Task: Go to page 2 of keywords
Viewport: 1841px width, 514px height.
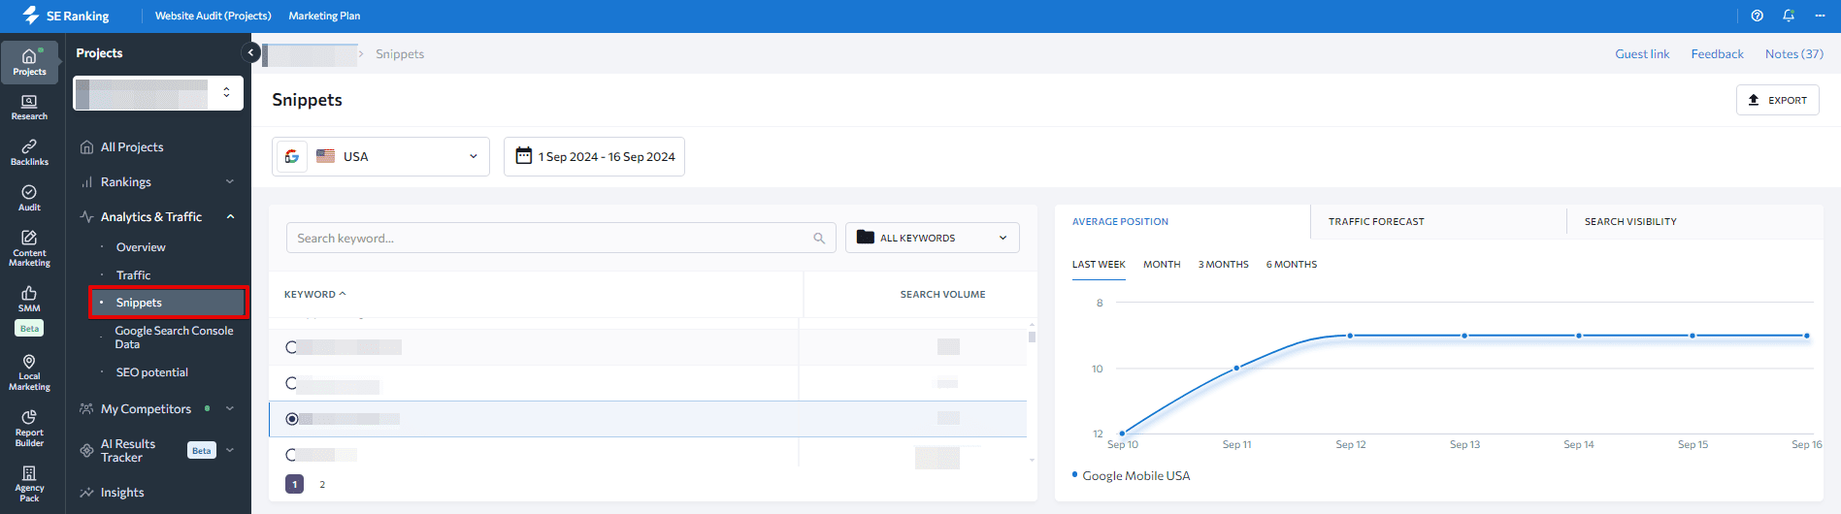Action: coord(322,484)
